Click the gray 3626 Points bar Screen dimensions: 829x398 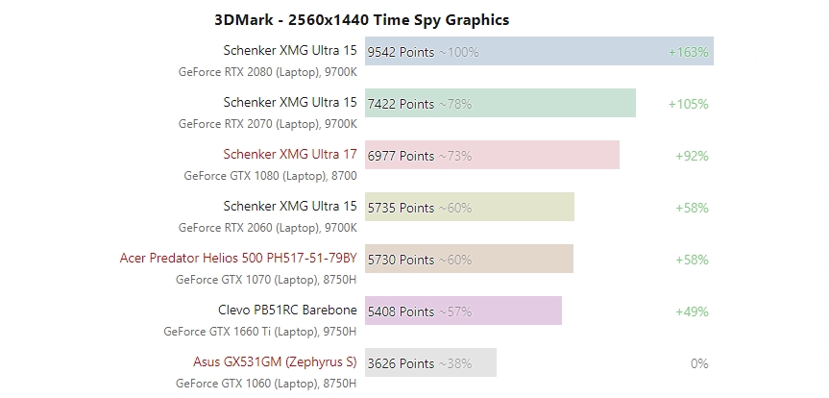(430, 363)
